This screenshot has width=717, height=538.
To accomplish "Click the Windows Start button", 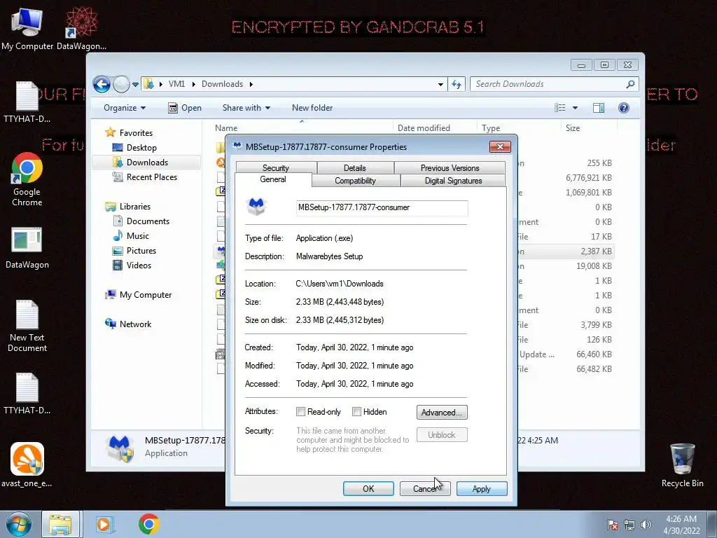I will (x=18, y=524).
